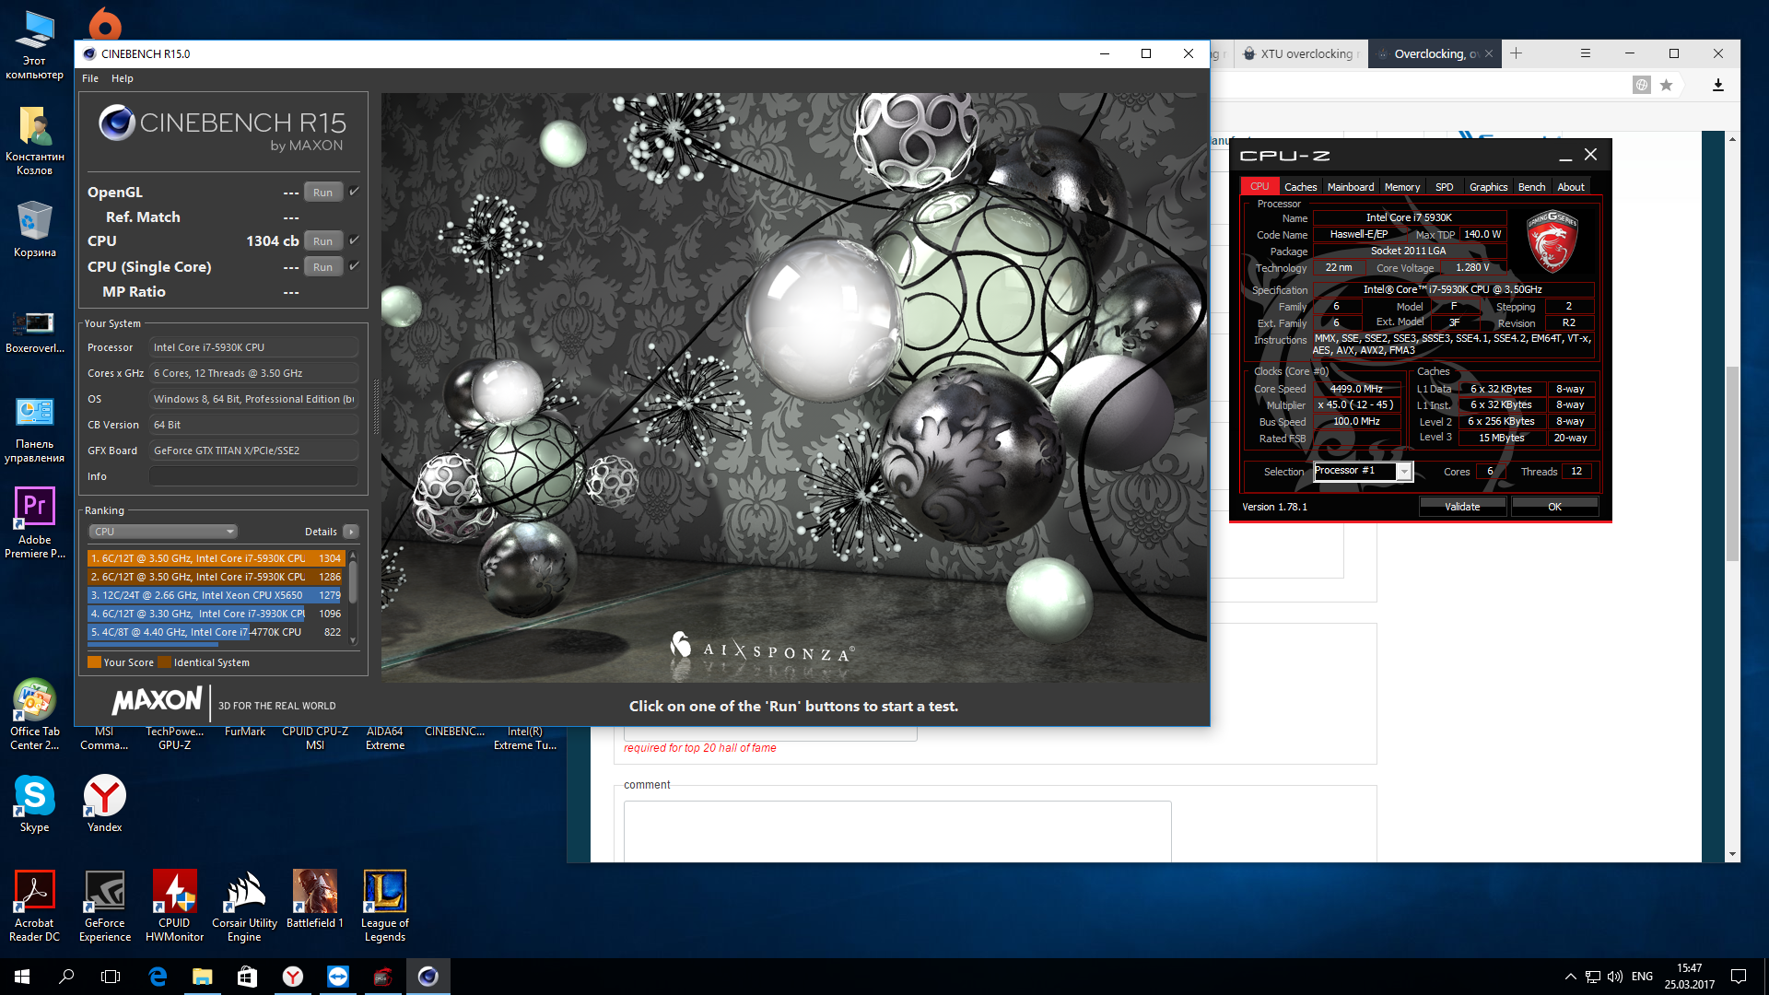Select the XTU overclocking browser tab
1769x995 pixels.
1301,53
